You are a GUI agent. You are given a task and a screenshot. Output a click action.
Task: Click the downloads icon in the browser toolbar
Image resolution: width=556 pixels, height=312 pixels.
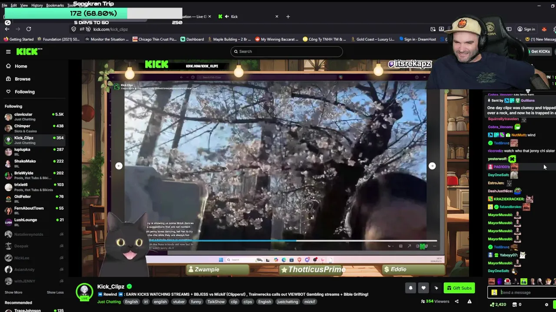pos(441,29)
